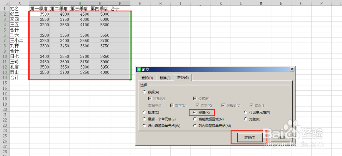342x156 pixels.
Task: Click the name cell 田七
Action: click(x=19, y=56)
